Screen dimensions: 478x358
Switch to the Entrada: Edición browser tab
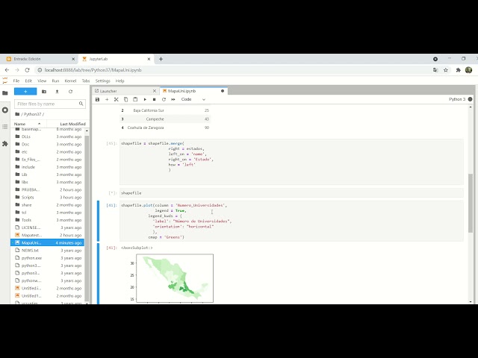click(x=40, y=59)
